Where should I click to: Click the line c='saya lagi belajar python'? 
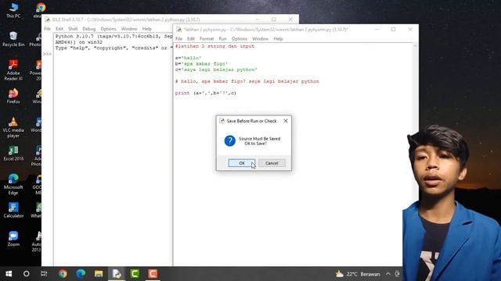216,69
